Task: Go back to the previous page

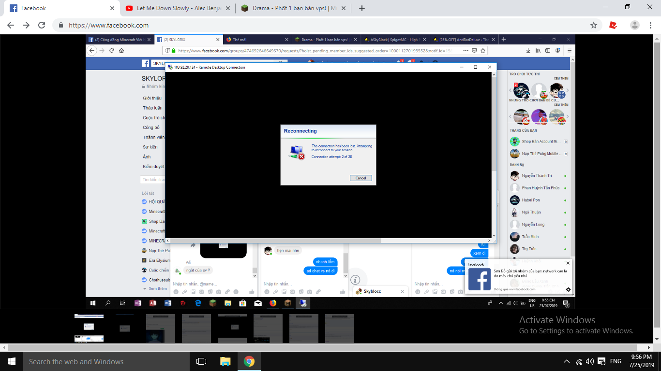Action: [x=11, y=25]
